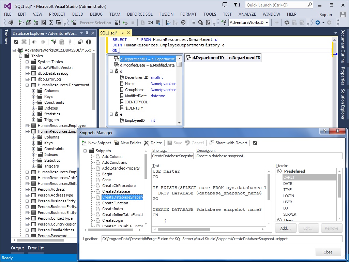This screenshot has height=262, width=349.
Task: Expand the dbo.AWBuildVersion table node
Action: [27, 68]
